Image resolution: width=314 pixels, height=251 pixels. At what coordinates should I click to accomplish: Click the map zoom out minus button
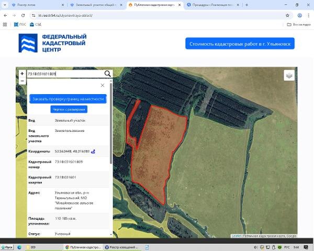point(22,81)
